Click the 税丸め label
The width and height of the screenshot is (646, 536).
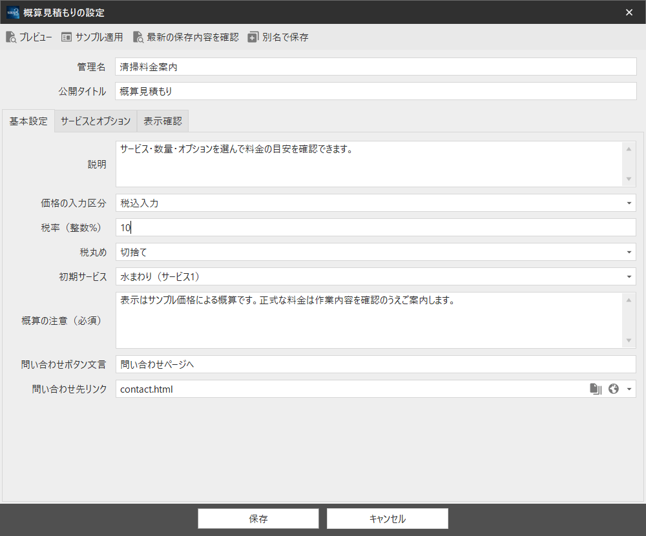pos(93,252)
